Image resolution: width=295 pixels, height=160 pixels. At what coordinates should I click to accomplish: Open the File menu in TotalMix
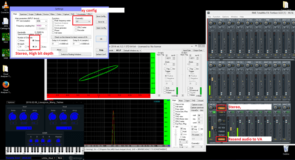(x=209, y=17)
